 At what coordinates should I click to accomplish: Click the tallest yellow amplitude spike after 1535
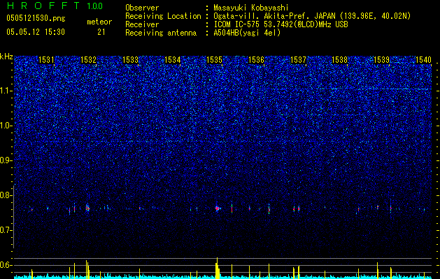217,268
